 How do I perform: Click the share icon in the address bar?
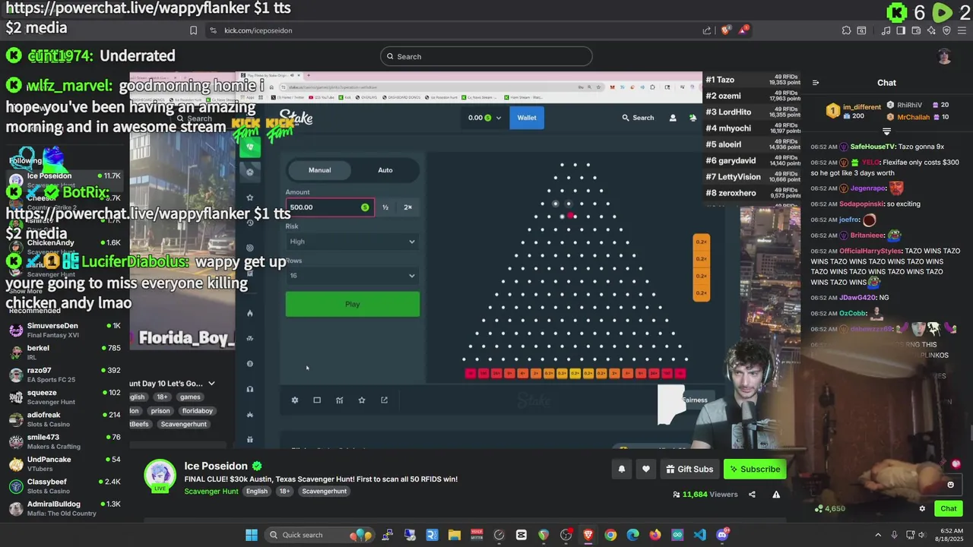pyautogui.click(x=707, y=30)
